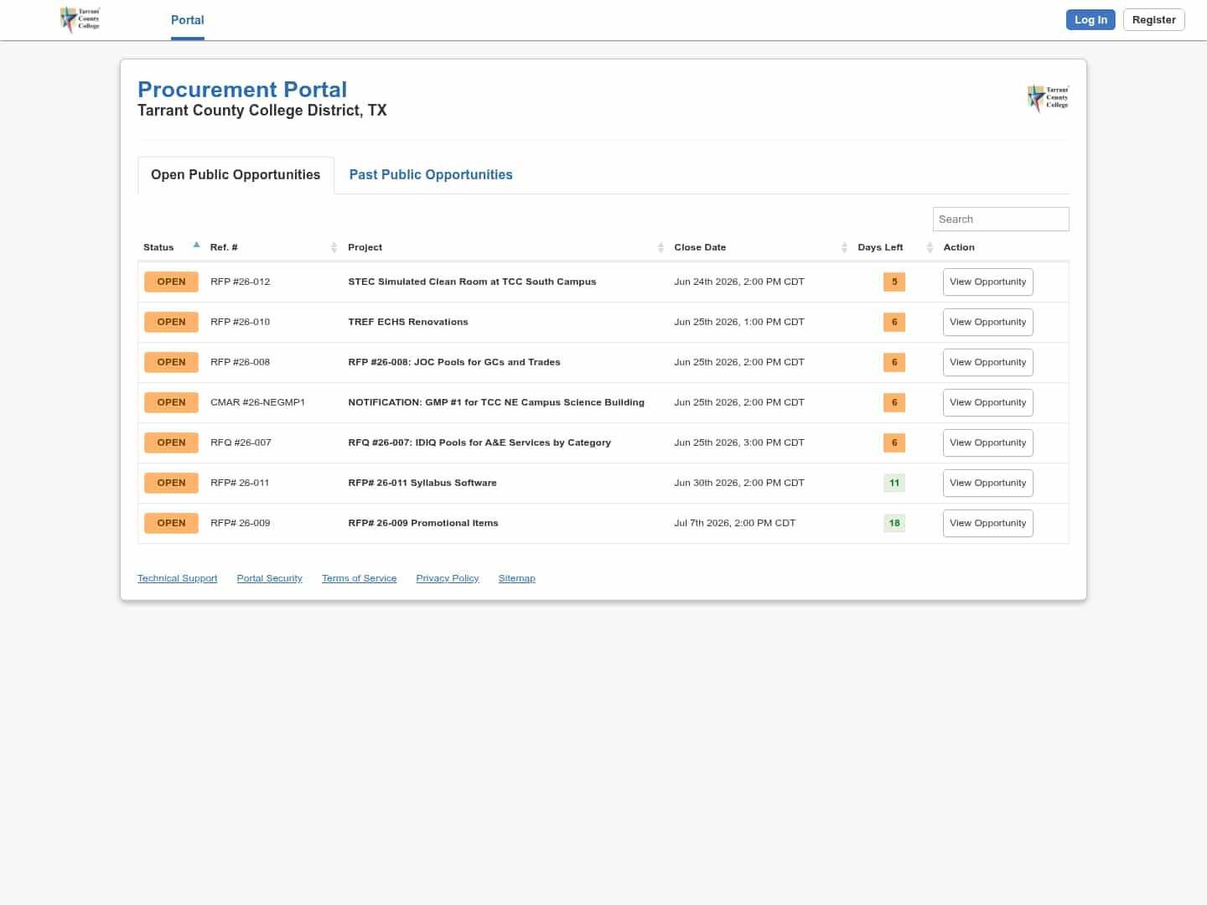Click reference number RFP #26-012

(241, 282)
